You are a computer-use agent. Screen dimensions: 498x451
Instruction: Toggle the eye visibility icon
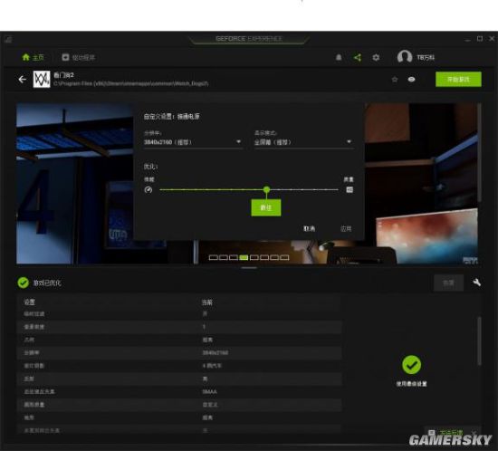411,80
